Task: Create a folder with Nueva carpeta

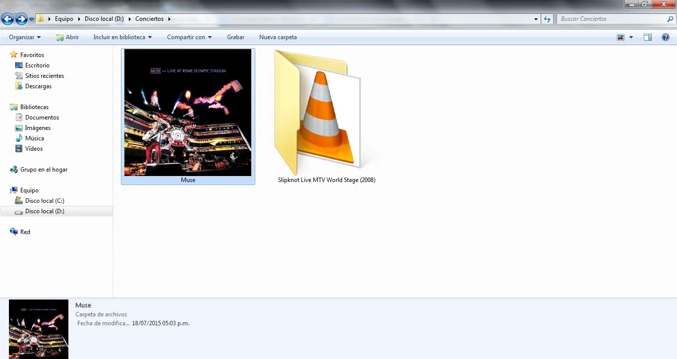Action: click(x=278, y=37)
